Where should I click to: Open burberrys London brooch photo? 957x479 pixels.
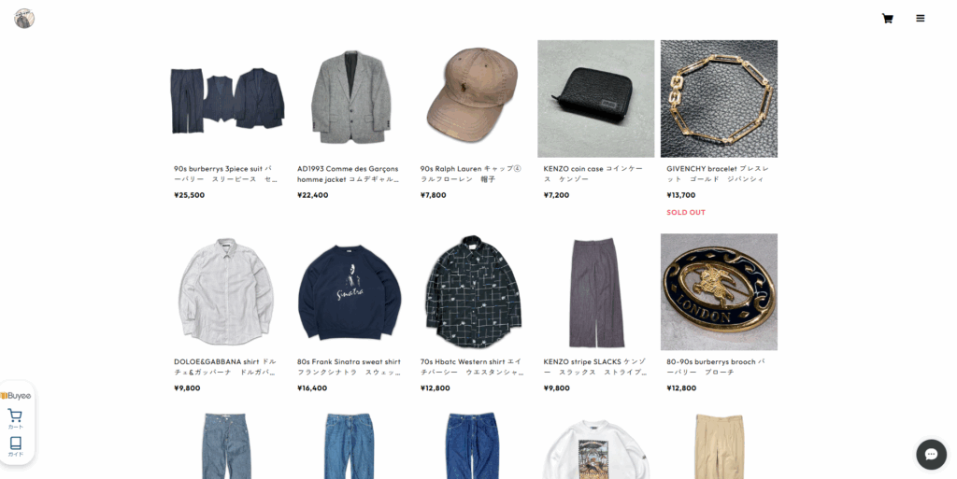coord(719,292)
